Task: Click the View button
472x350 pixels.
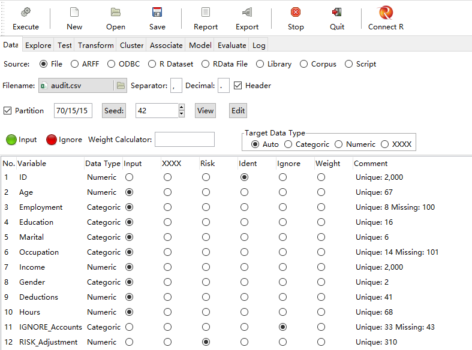Action: 205,111
